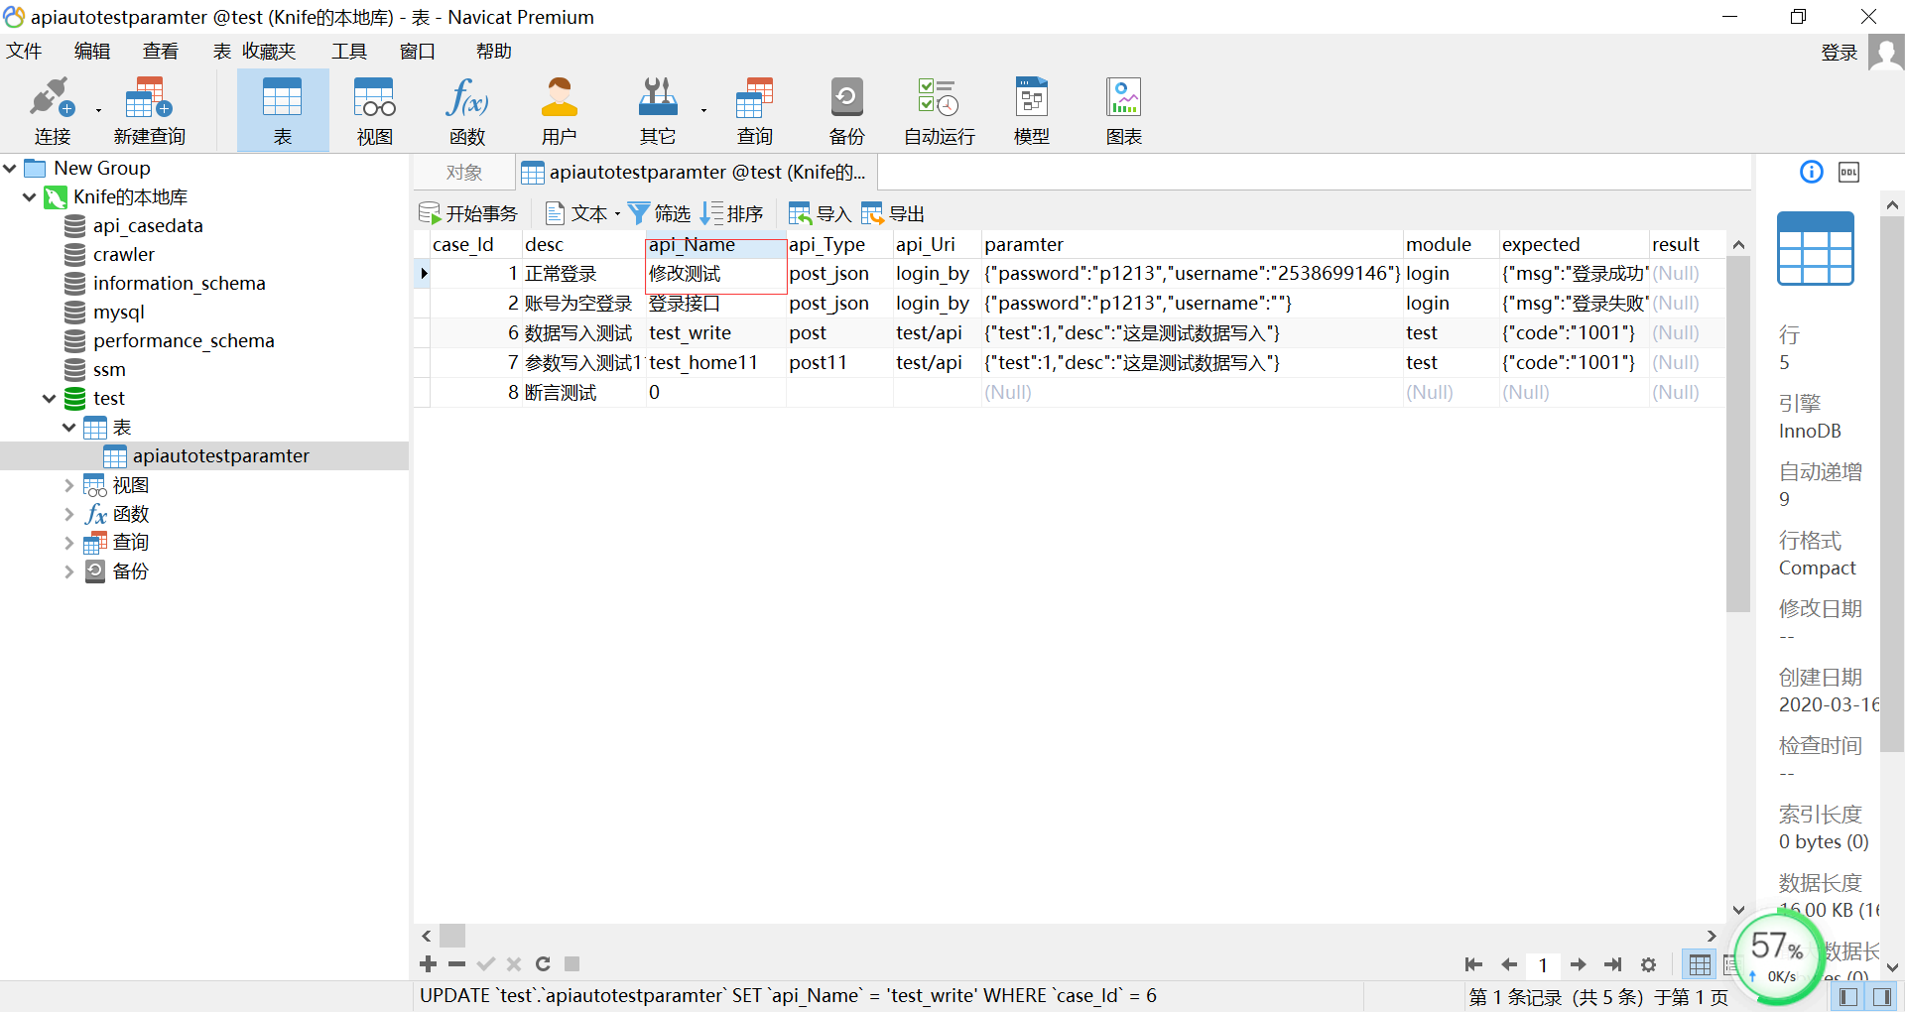Open the paging settings gear icon
1905x1012 pixels.
pos(1649,964)
